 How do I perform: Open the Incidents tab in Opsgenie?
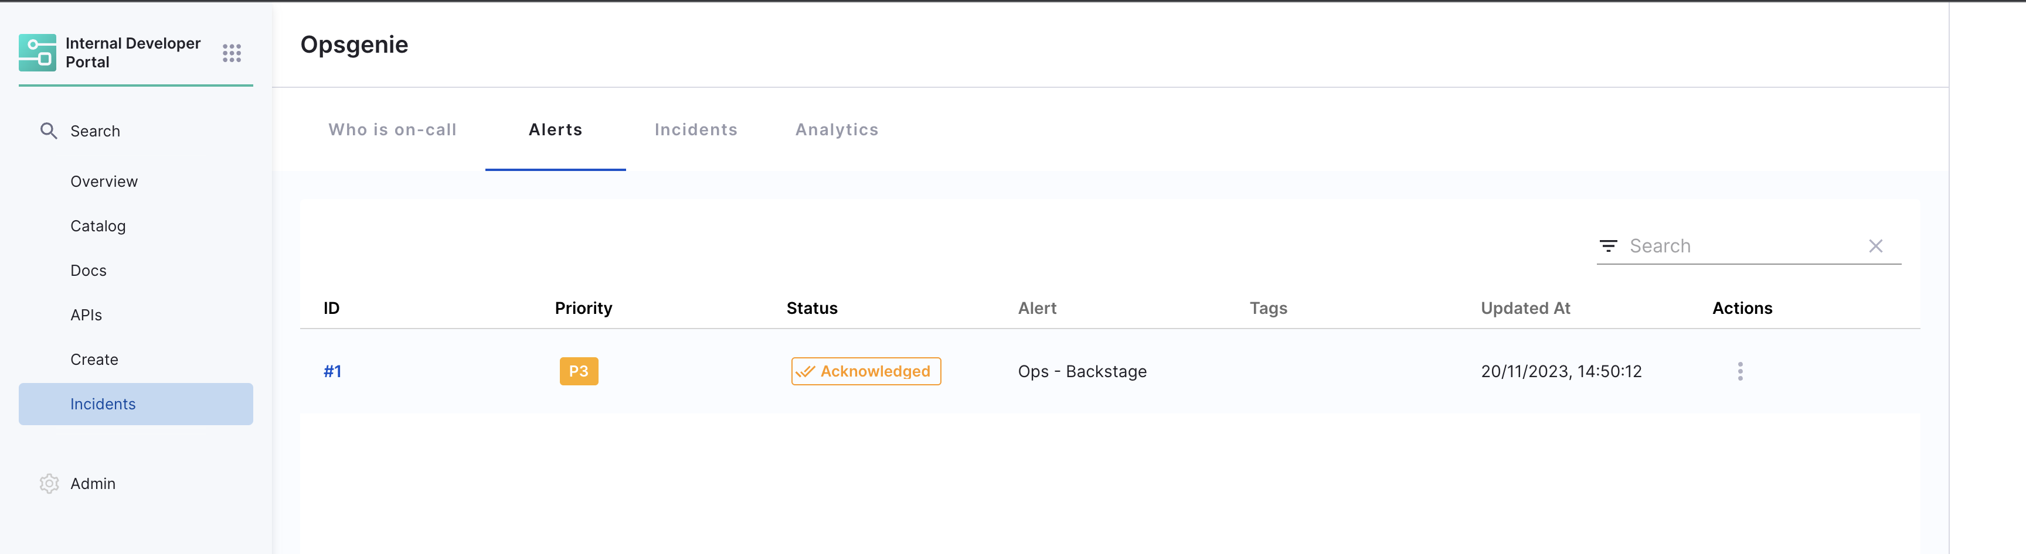point(695,129)
